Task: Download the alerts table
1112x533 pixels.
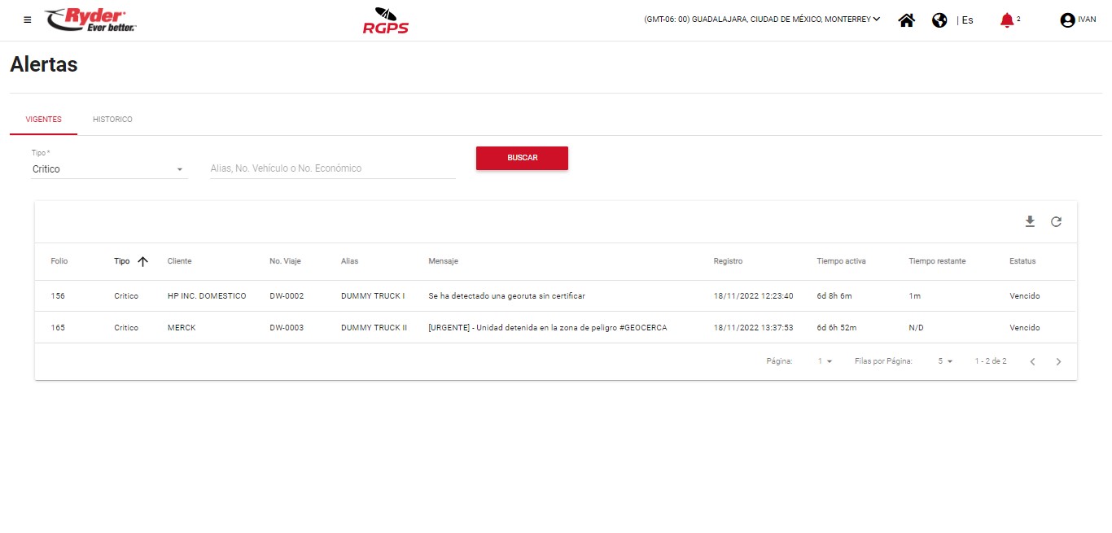Action: coord(1030,221)
